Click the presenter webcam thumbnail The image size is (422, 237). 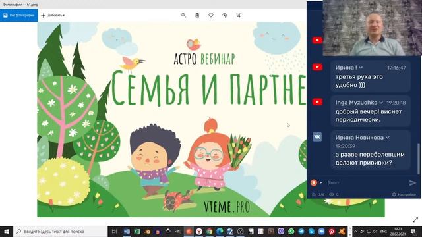(x=372, y=28)
